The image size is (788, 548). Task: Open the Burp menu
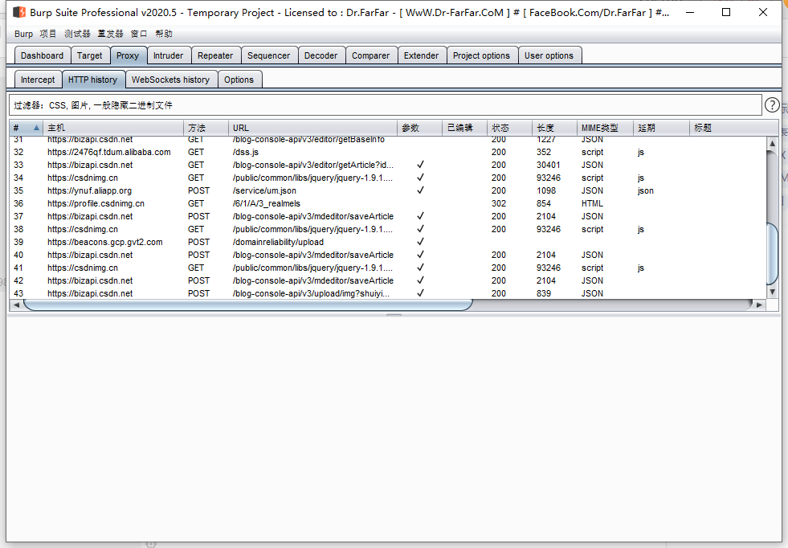point(23,34)
